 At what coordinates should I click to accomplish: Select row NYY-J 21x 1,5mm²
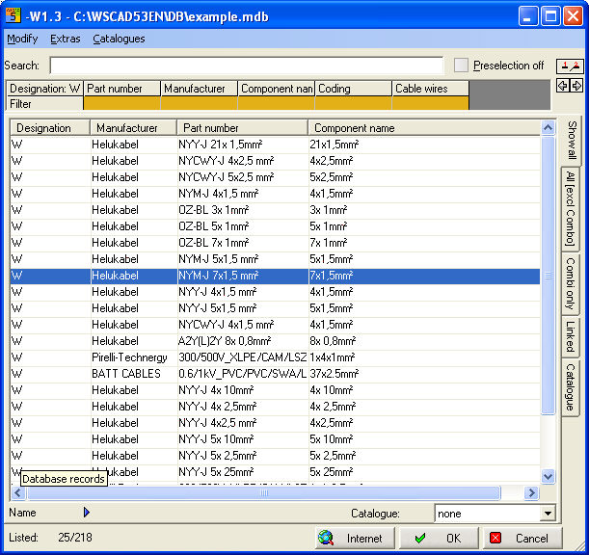275,145
